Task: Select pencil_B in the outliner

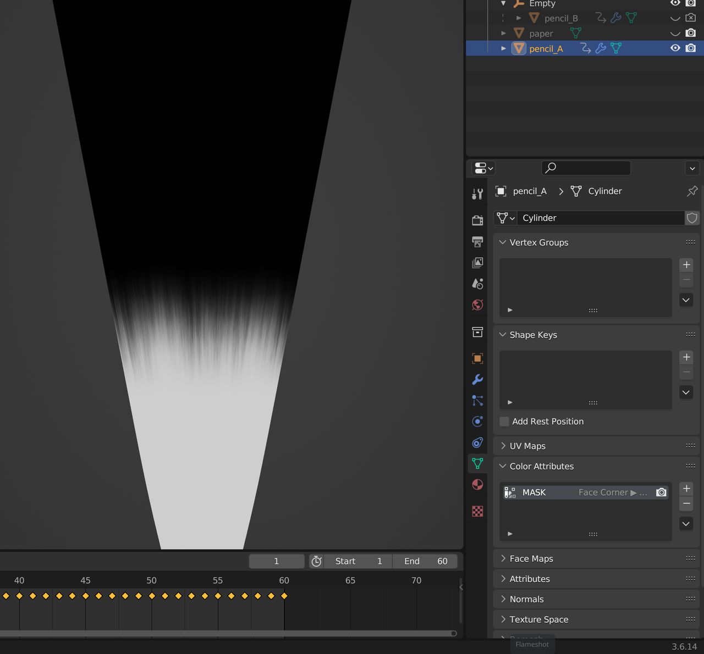Action: click(560, 18)
